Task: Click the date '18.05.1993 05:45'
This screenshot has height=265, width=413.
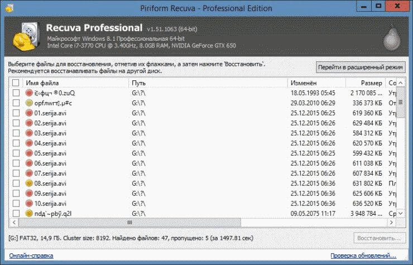Action: click(313, 93)
